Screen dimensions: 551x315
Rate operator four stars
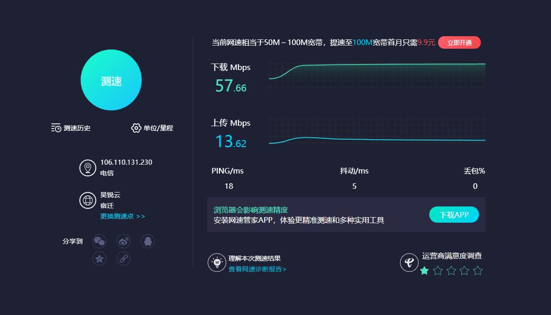[x=465, y=270]
